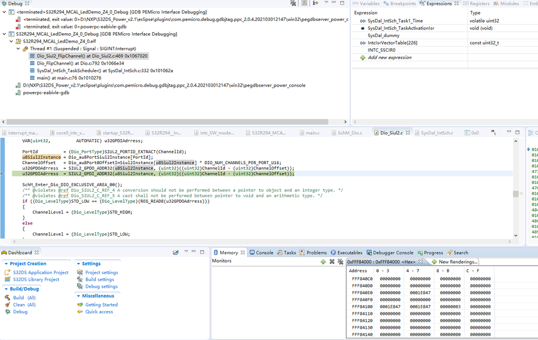The image size is (538, 340).
Task: Click Add Memory Monitor plus icon
Action: (323, 261)
